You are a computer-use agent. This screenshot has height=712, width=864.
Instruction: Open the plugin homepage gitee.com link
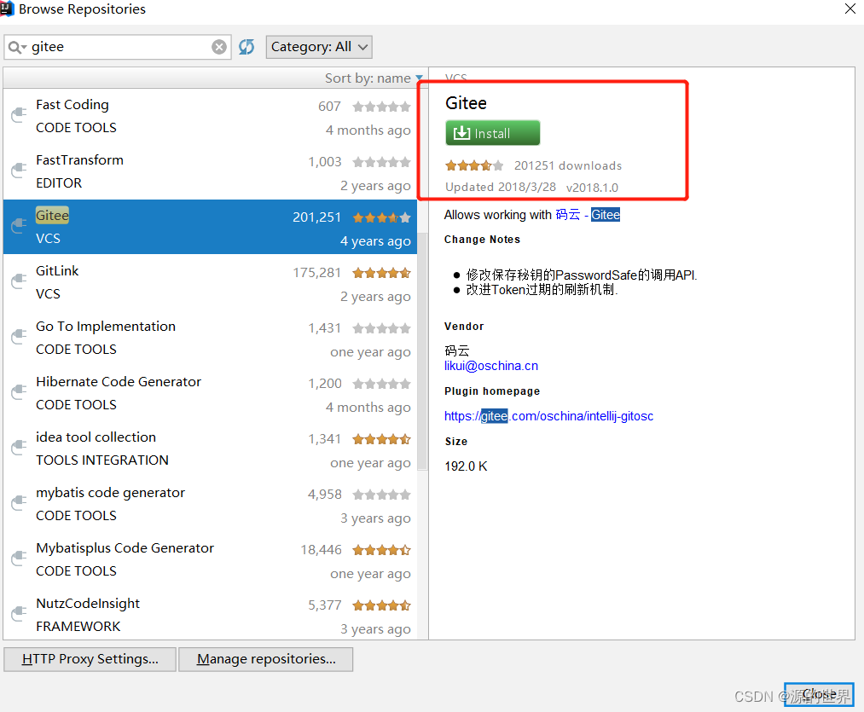548,416
